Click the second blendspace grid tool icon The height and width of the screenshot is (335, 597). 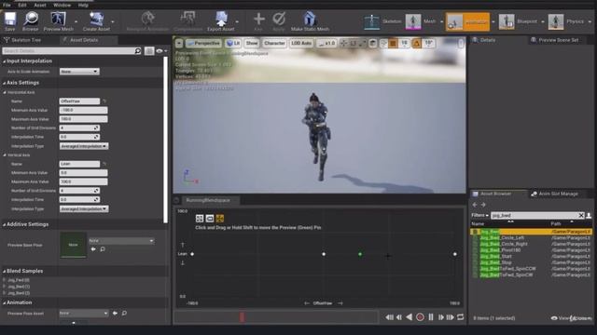pyautogui.click(x=210, y=219)
